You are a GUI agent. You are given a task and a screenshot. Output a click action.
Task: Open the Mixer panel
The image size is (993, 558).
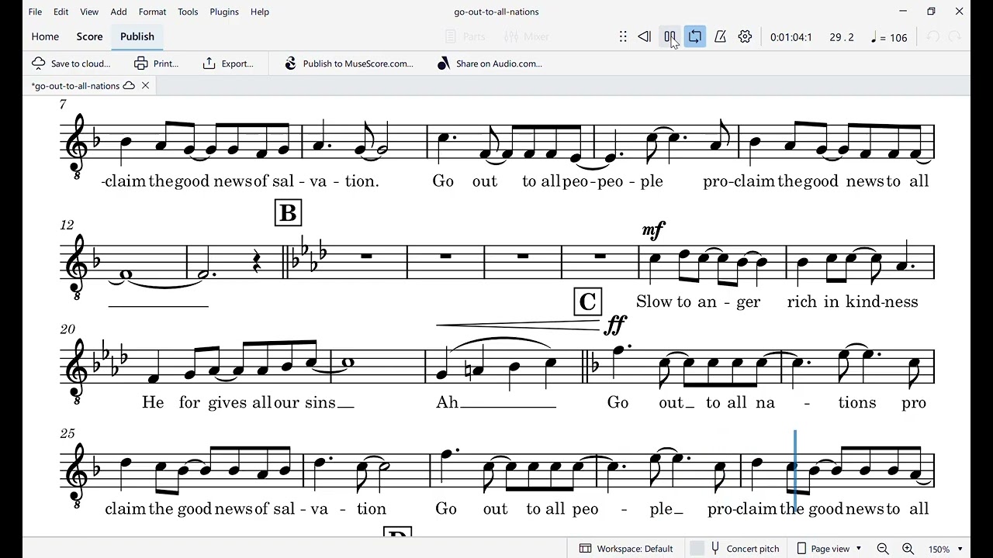click(x=526, y=36)
